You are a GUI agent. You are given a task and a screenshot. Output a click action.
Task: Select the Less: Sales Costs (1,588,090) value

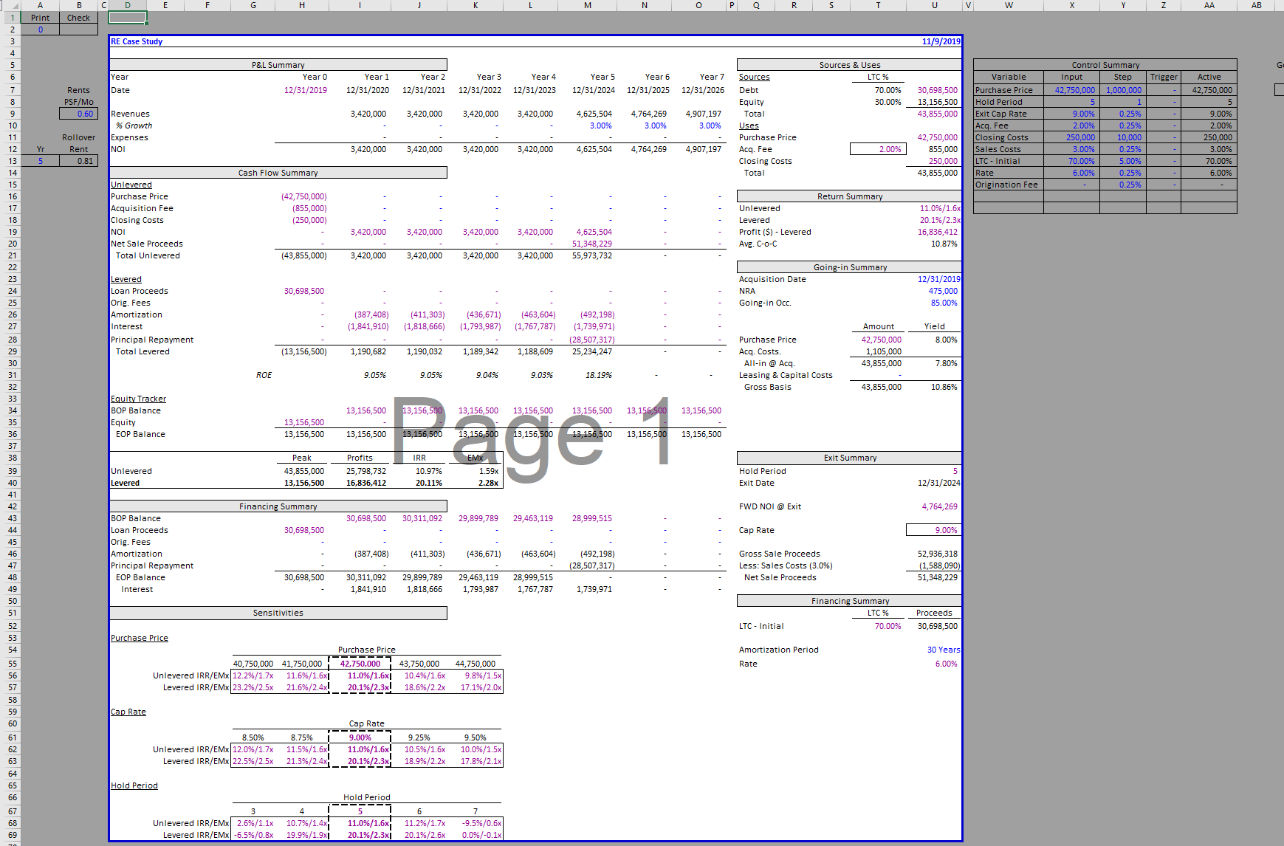coord(939,565)
